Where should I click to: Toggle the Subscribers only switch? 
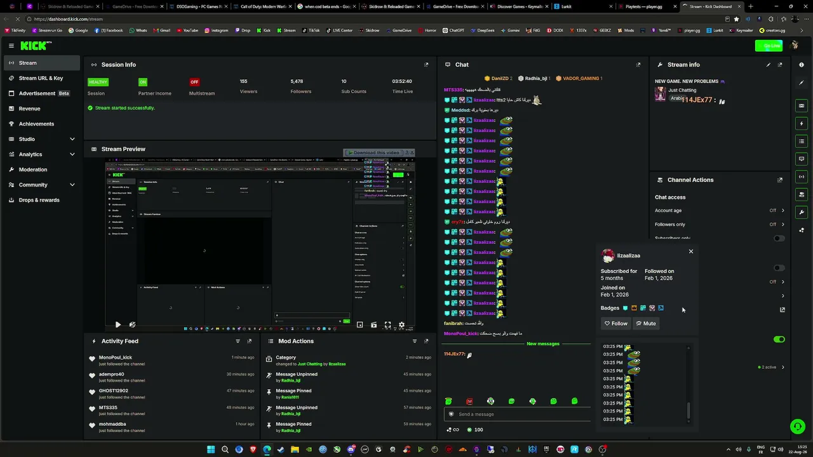tap(779, 239)
